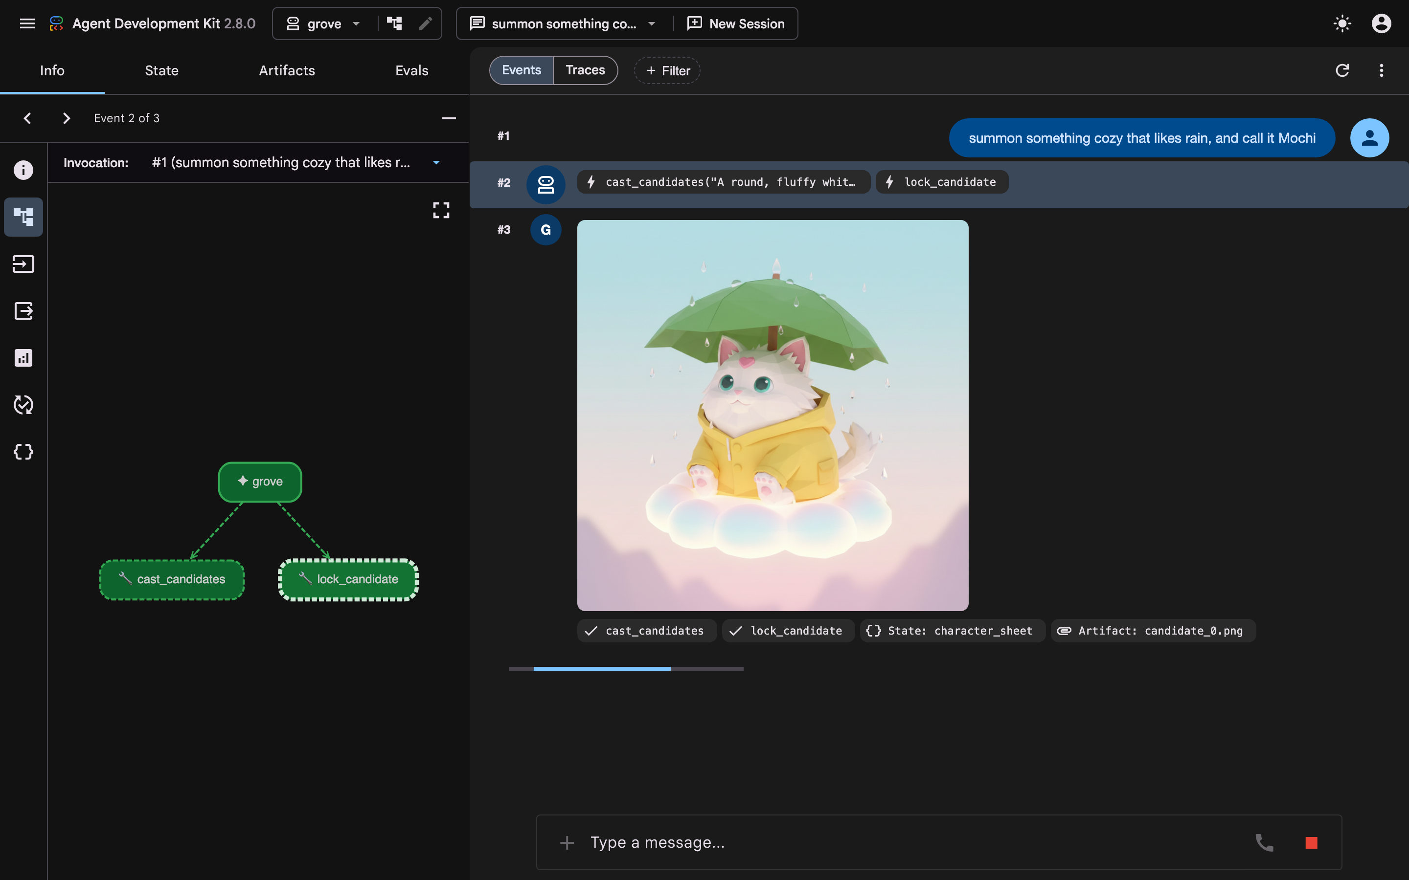The height and width of the screenshot is (880, 1409).
Task: Click the horizontal scrollbar below the image
Action: tap(626, 669)
